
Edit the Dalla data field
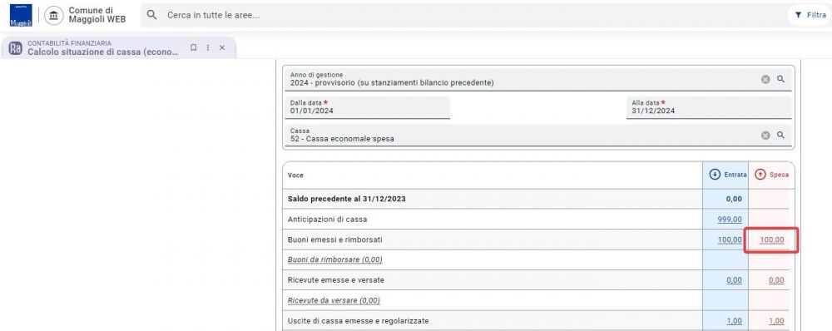(367, 107)
